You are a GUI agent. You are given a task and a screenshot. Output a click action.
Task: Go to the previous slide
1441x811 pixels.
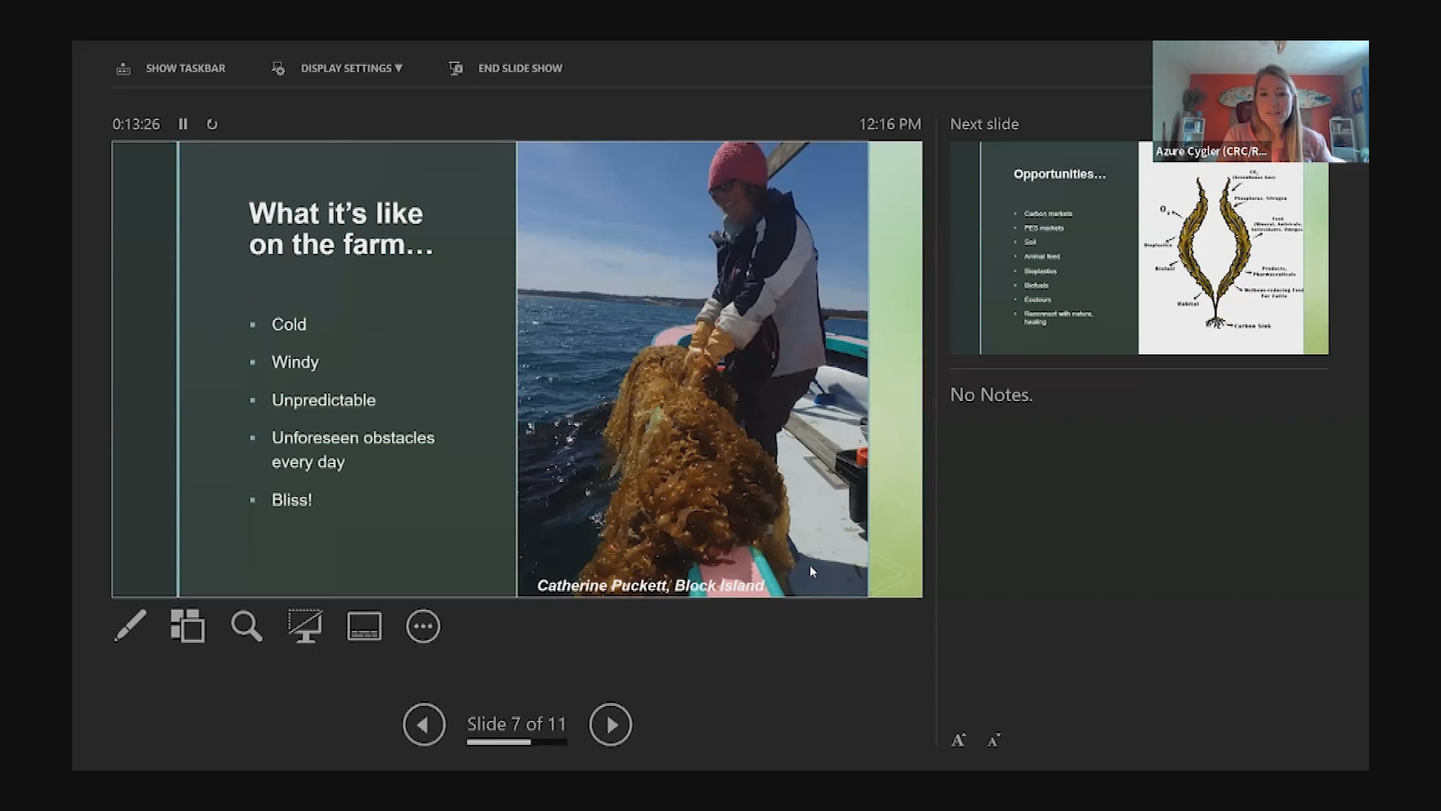(x=424, y=725)
